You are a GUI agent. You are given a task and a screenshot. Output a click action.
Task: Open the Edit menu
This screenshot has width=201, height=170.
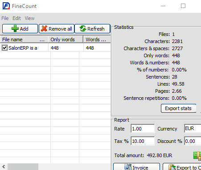[x=16, y=18]
